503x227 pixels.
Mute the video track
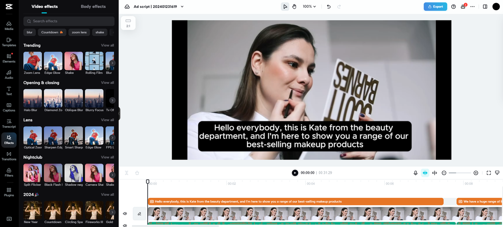click(125, 214)
